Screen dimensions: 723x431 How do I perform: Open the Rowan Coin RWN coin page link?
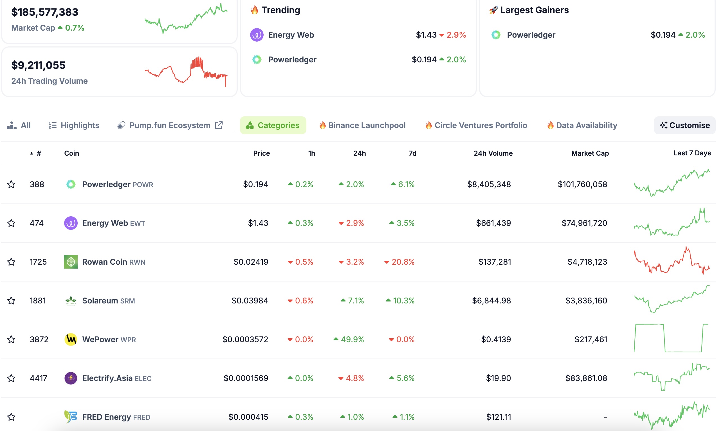[x=114, y=262]
